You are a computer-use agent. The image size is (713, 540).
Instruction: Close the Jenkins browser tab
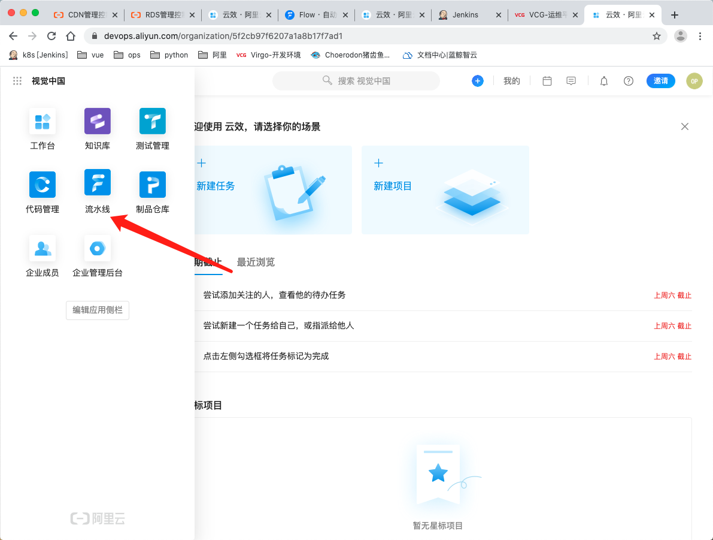(x=498, y=15)
